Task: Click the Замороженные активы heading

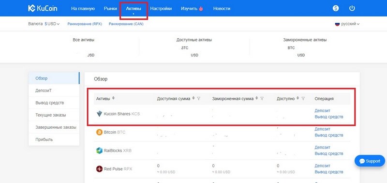Action: (x=305, y=40)
